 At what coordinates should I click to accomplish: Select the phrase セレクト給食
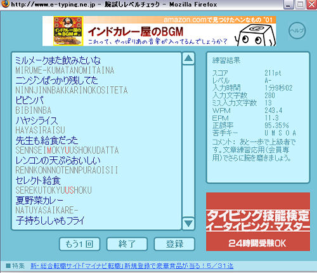coord(38,180)
